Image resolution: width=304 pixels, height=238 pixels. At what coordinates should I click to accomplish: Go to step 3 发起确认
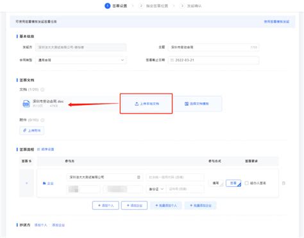pos(191,6)
